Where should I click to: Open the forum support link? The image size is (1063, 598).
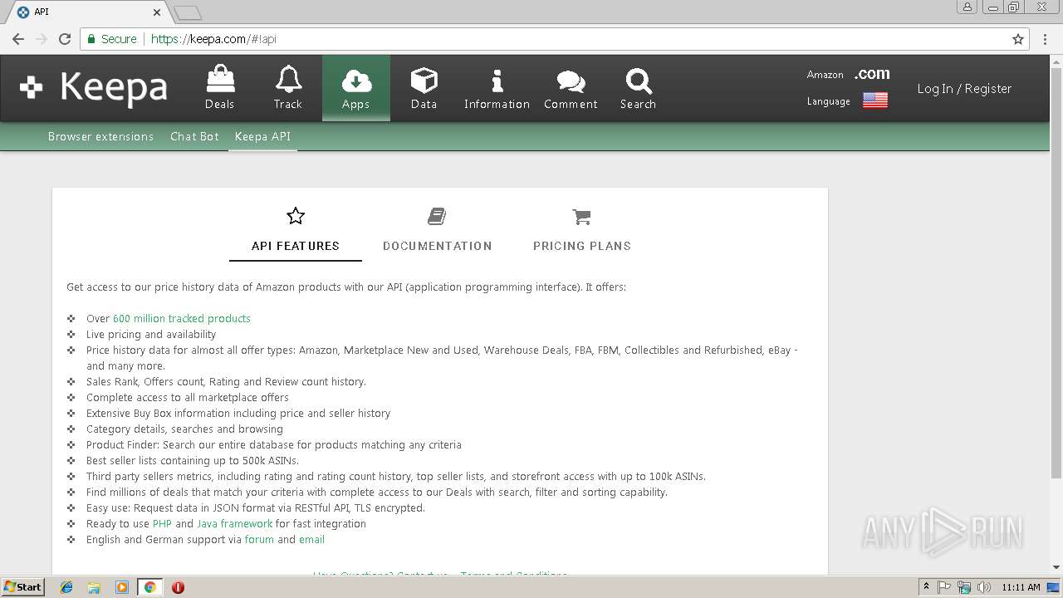(259, 540)
